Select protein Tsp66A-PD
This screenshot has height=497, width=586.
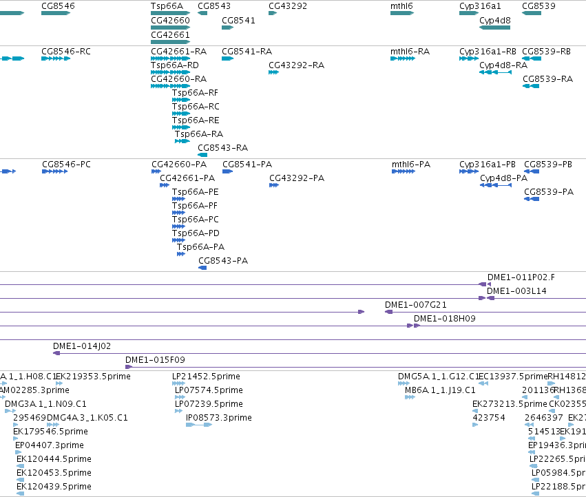point(178,240)
